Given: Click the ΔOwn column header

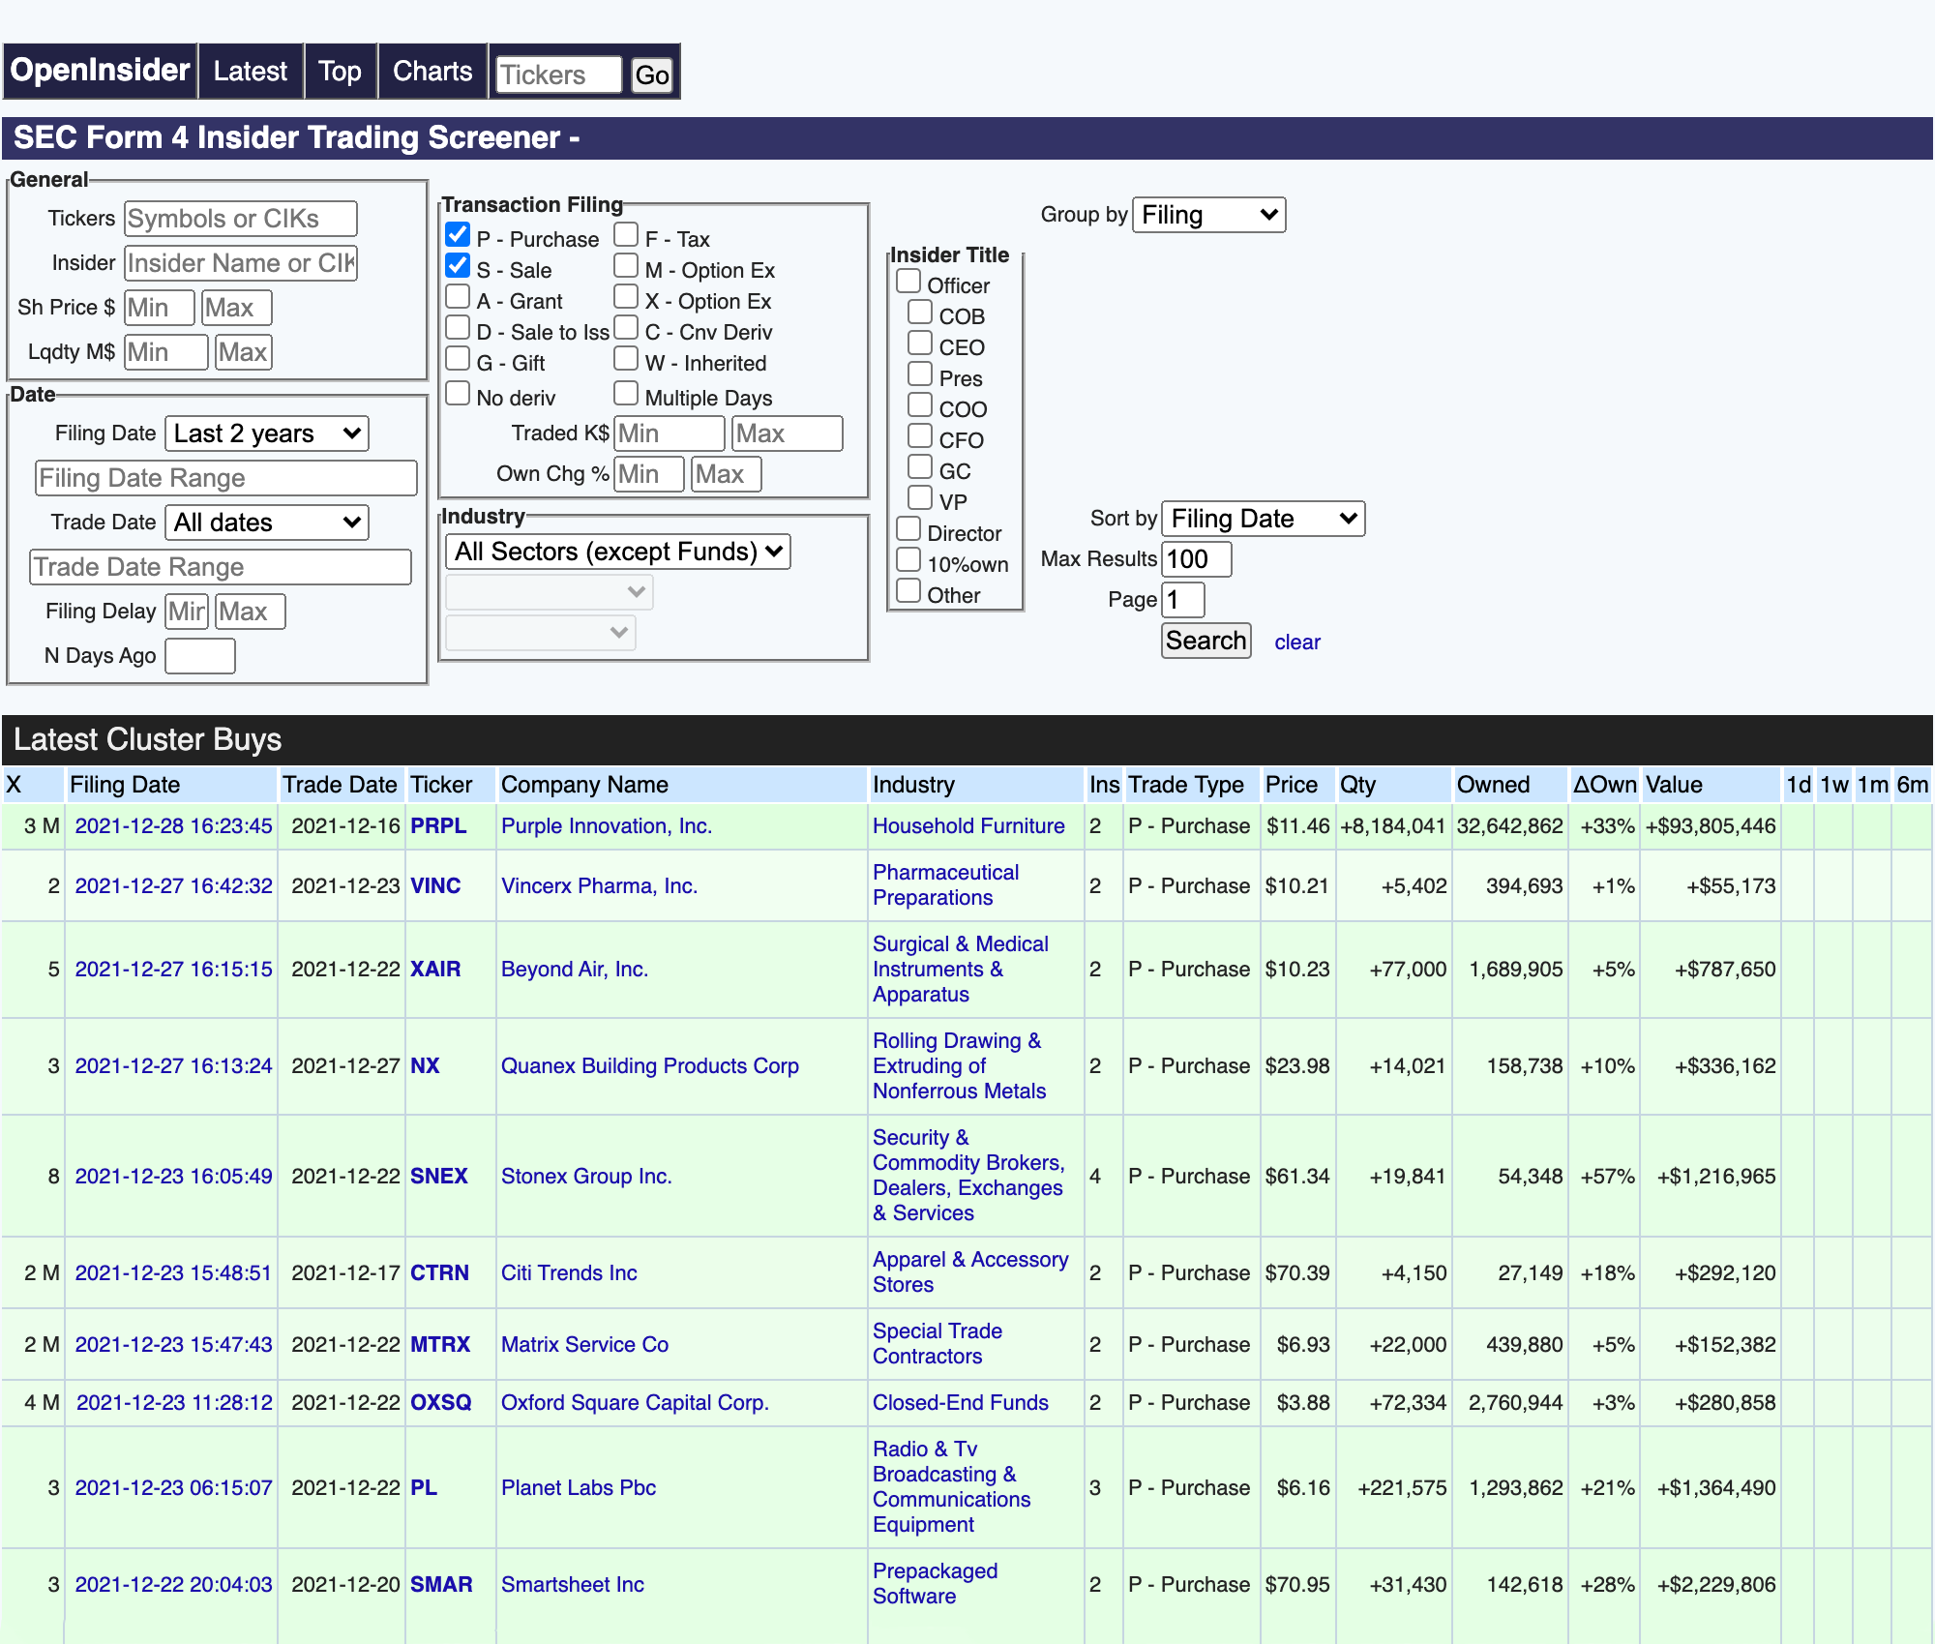Looking at the screenshot, I should point(1604,785).
